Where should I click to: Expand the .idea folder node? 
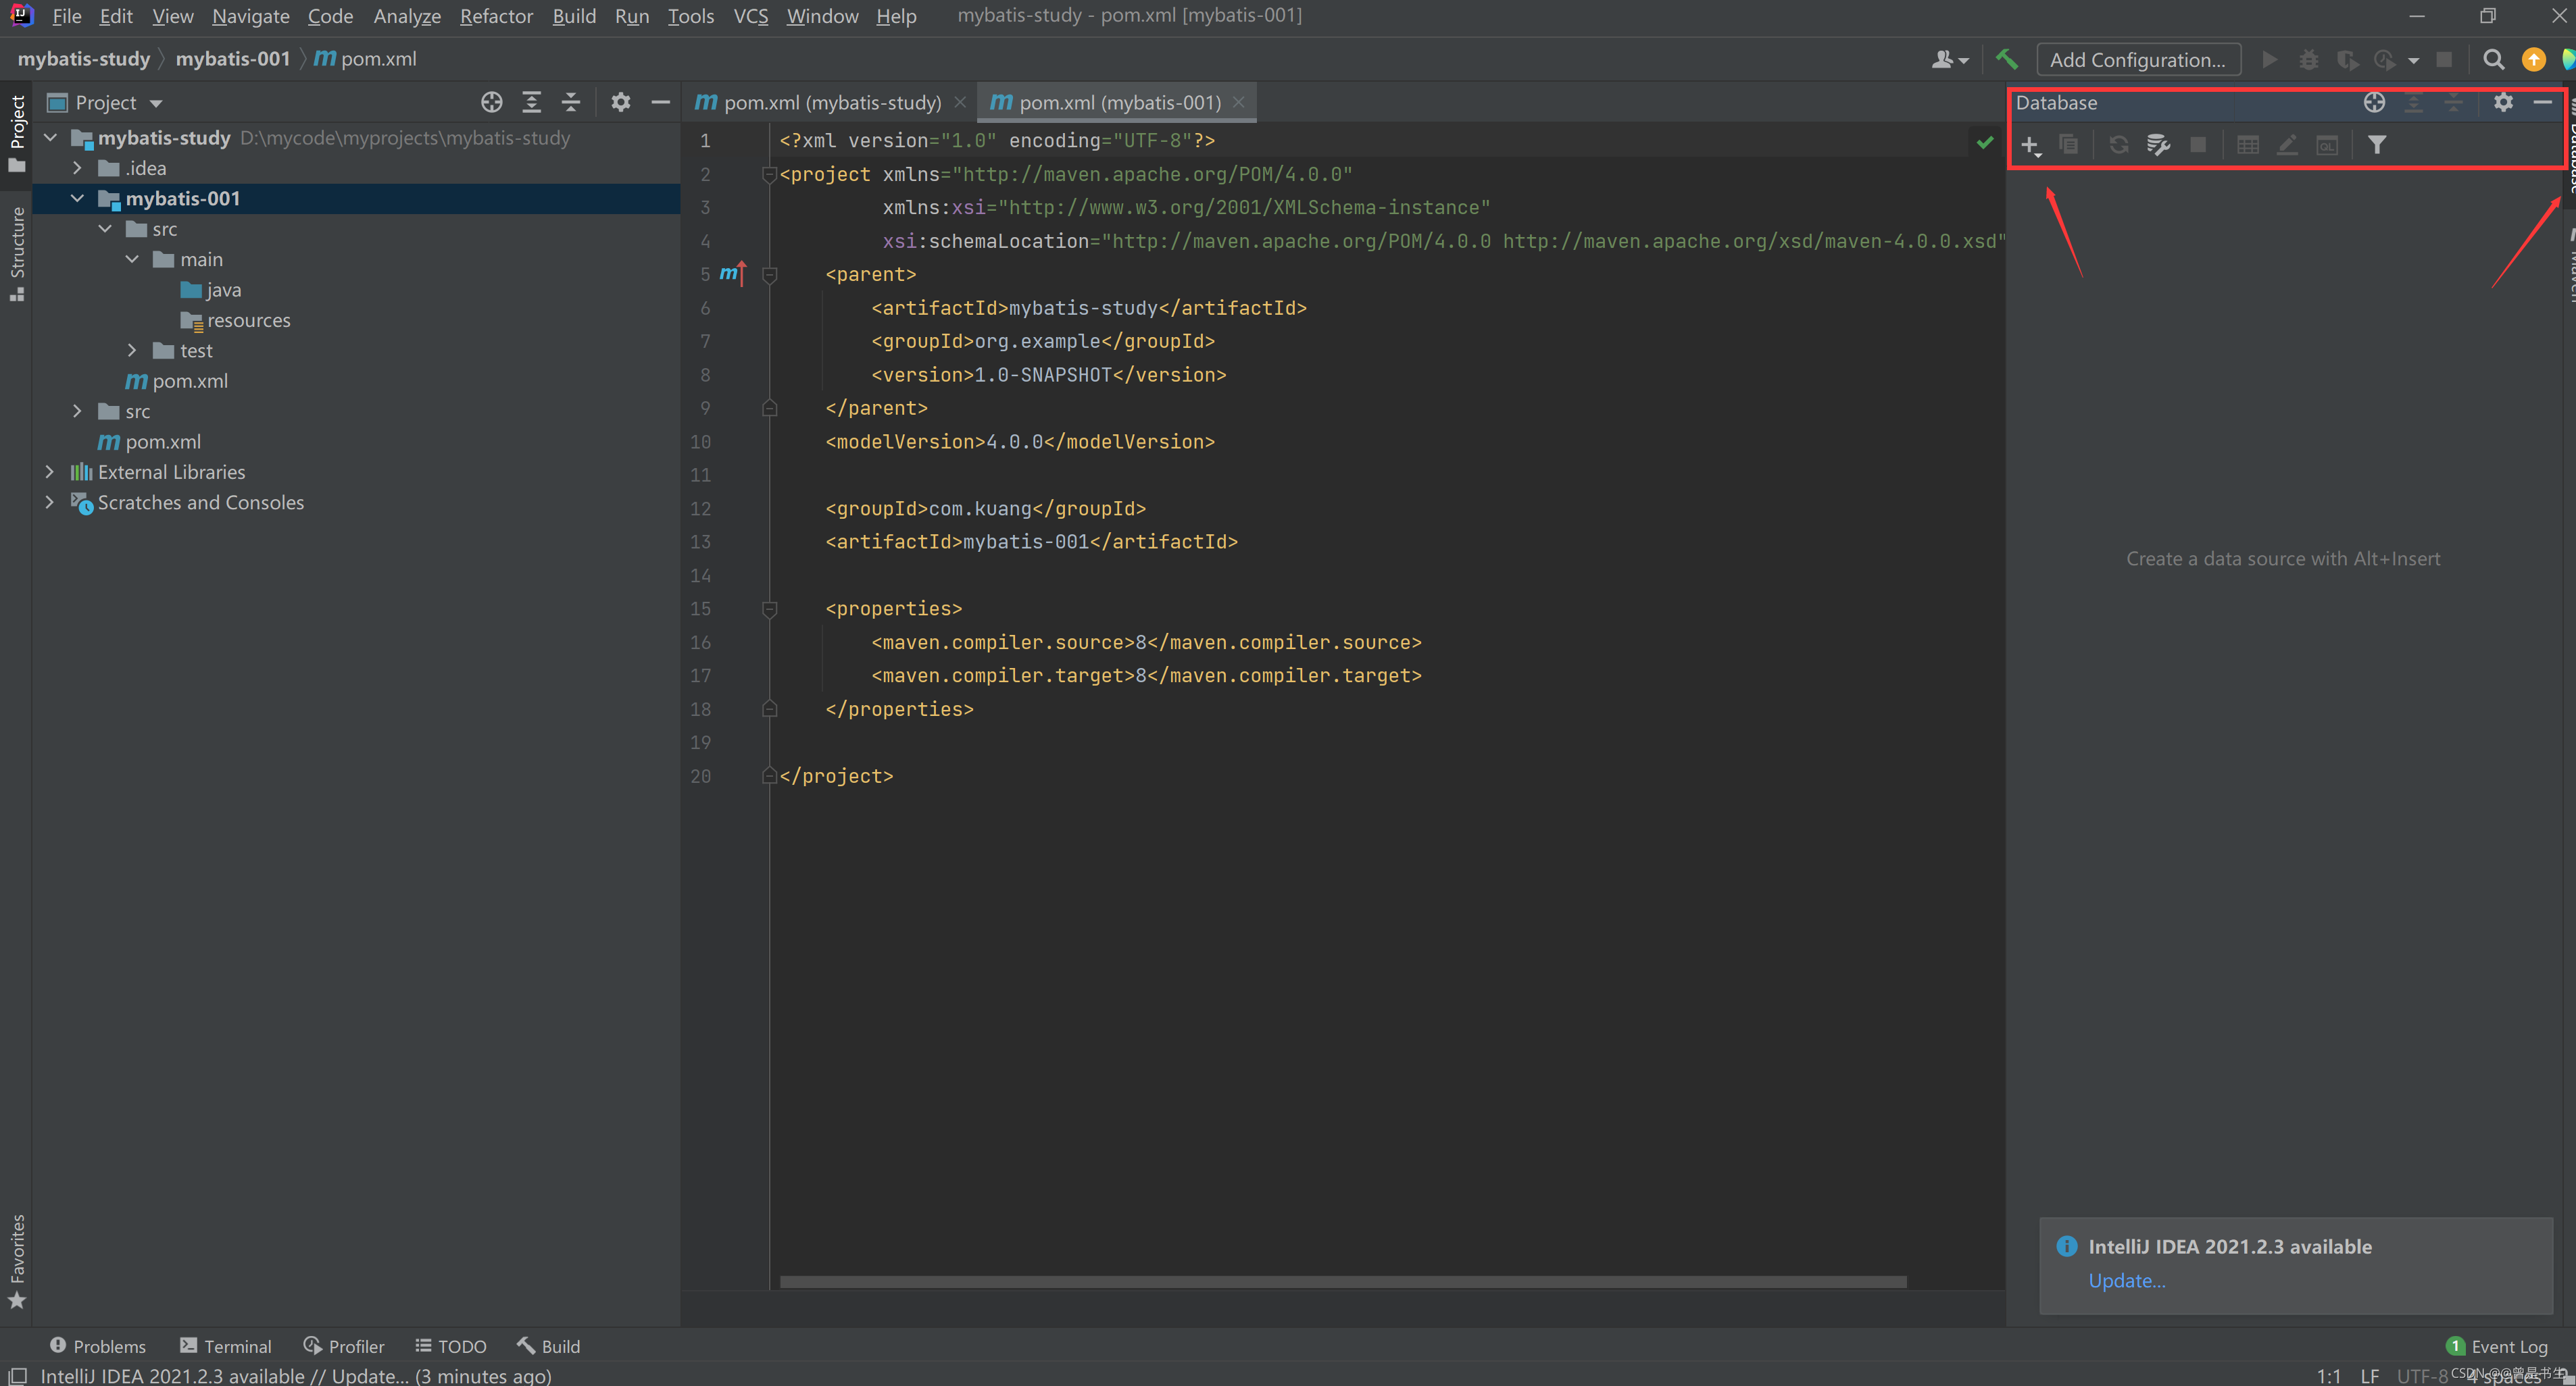[x=77, y=168]
